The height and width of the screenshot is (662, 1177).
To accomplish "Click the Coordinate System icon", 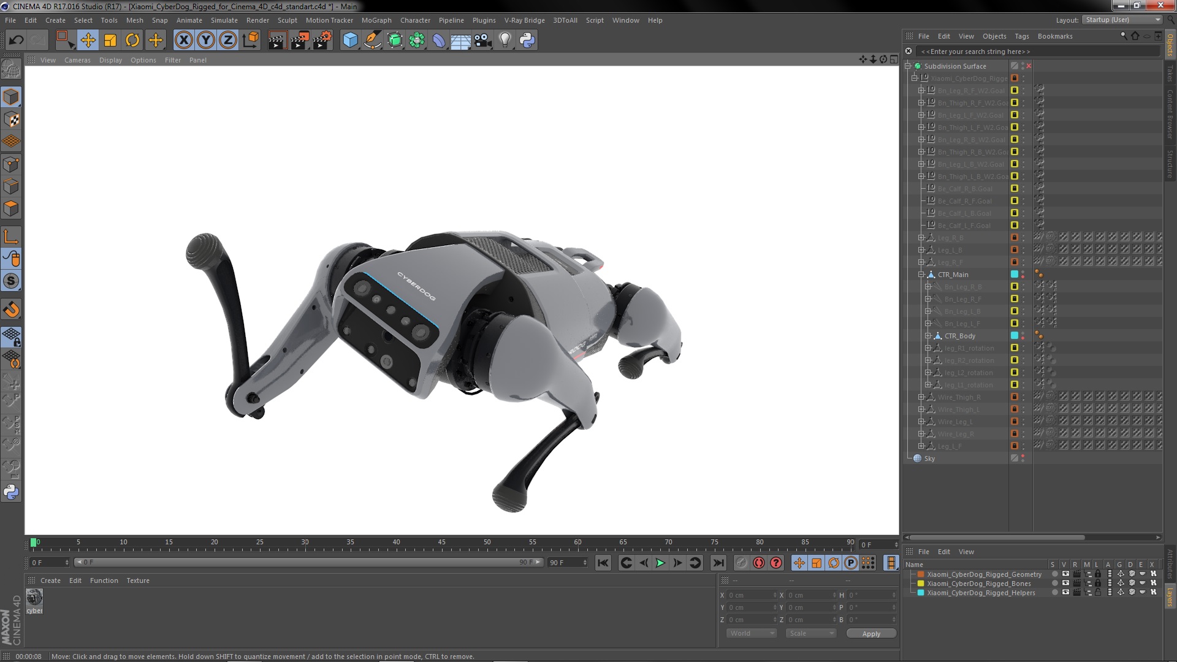I will 250,40.
